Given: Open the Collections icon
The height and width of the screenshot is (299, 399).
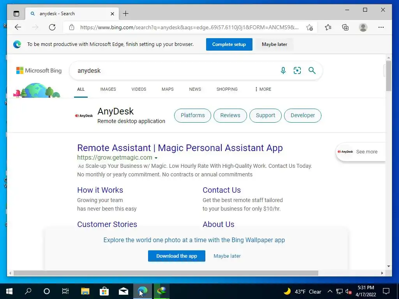Looking at the screenshot, I should click(x=345, y=27).
